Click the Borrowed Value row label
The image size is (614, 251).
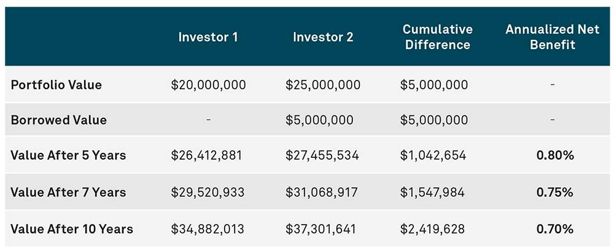point(59,120)
